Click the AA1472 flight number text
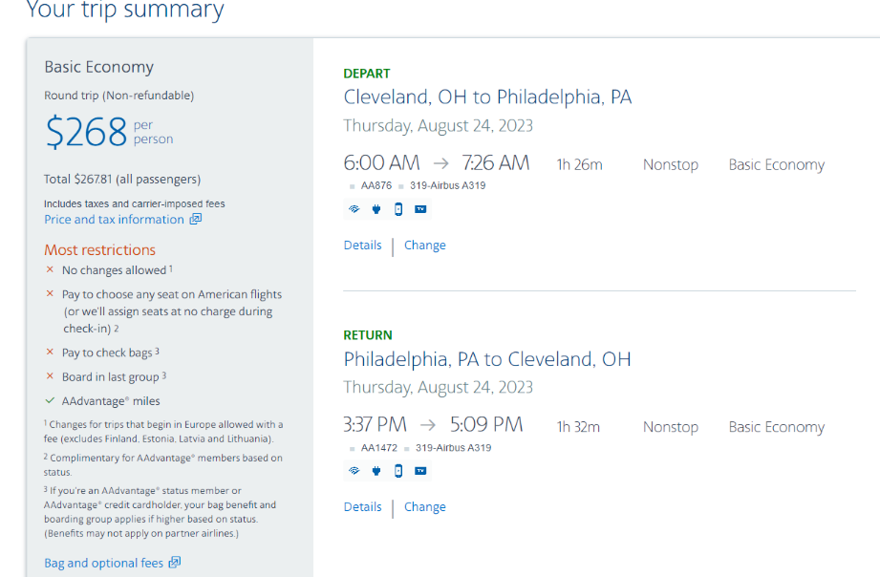Viewport: 880px width, 577px height. (x=378, y=448)
